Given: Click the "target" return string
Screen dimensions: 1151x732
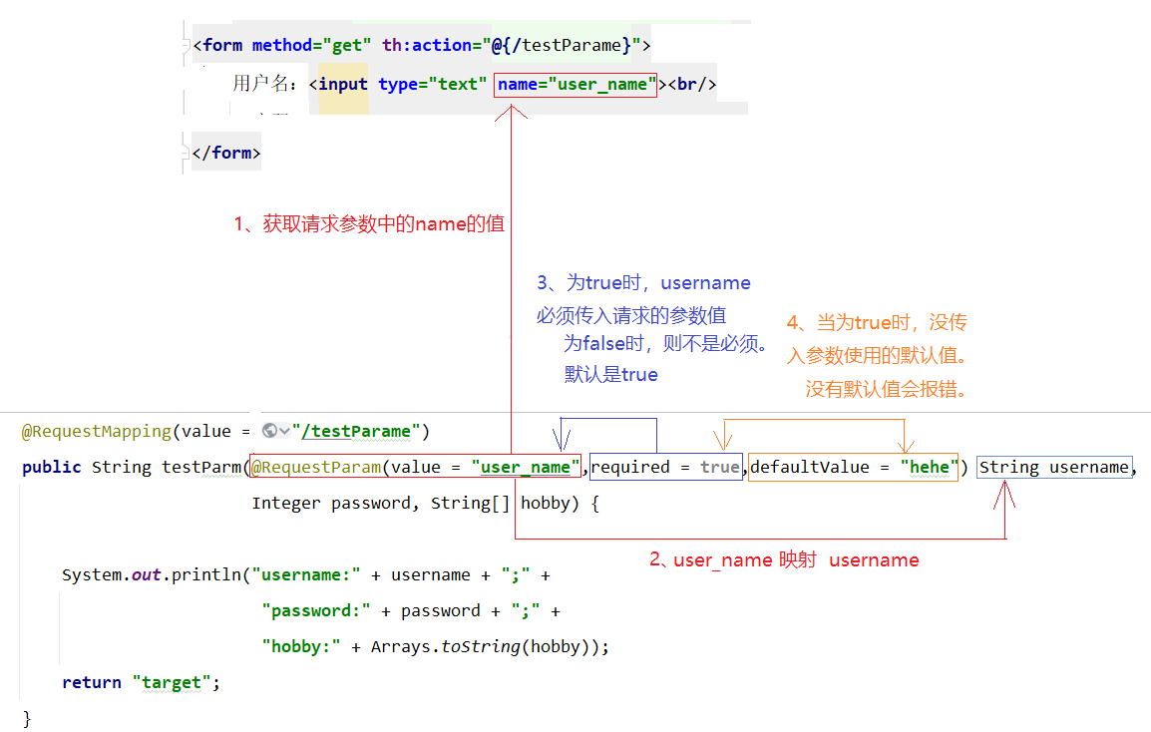Looking at the screenshot, I should click(171, 683).
